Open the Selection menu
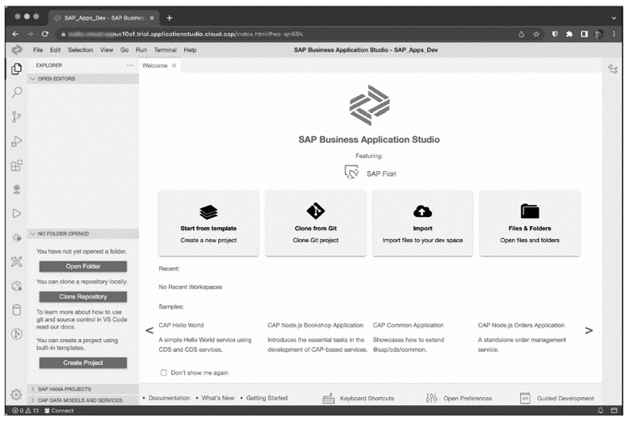The image size is (629, 422). click(x=80, y=50)
